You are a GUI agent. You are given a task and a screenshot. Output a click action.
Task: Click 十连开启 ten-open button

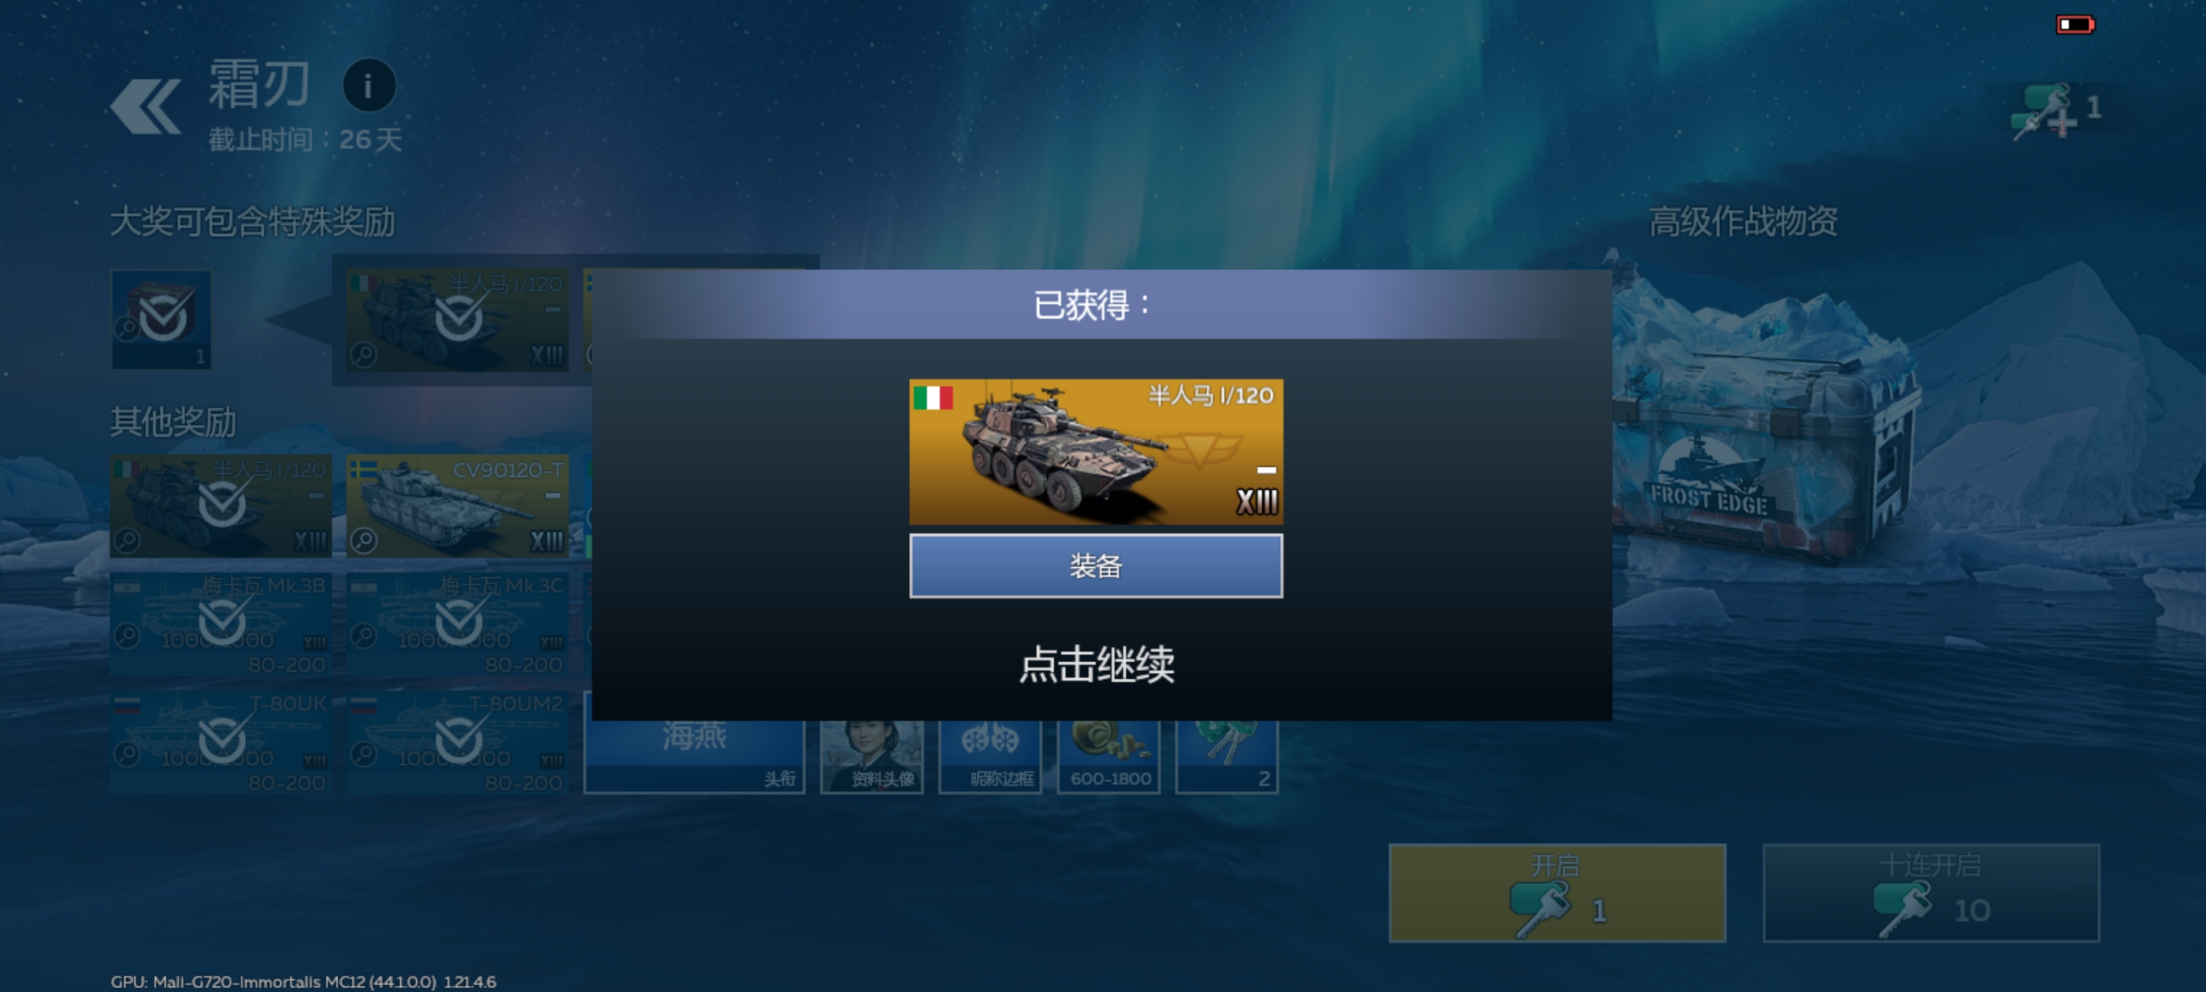coord(1931,893)
